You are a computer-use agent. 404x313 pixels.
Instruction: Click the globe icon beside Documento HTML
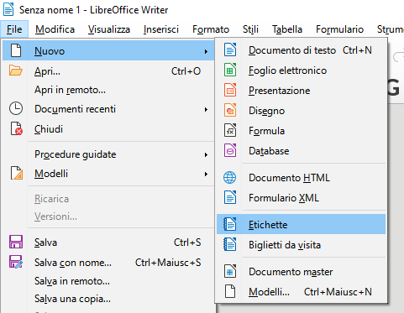(x=230, y=178)
